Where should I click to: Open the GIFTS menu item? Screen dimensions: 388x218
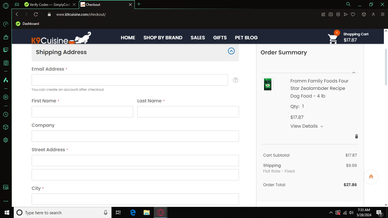coord(220,38)
